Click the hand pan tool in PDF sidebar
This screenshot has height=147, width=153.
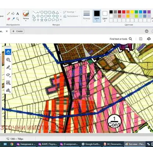point(8,52)
